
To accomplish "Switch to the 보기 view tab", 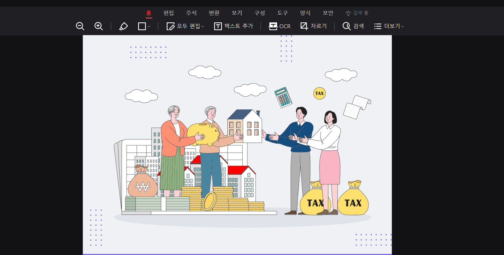I will [x=237, y=13].
